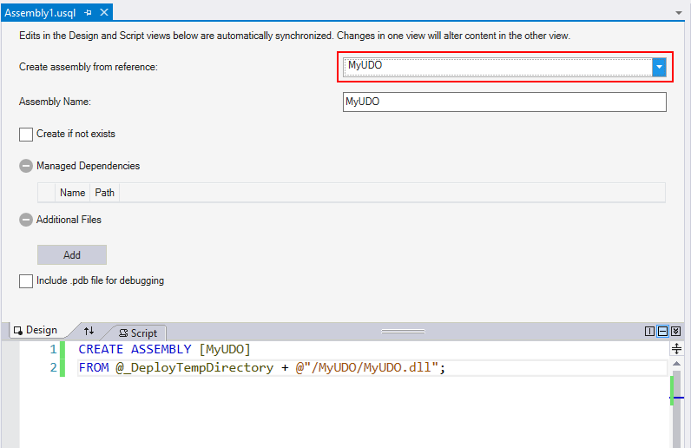Swap panes with the up-down arrows icon
This screenshot has width=691, height=448.
pos(89,331)
